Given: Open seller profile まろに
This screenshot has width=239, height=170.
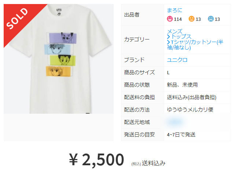Looking at the screenshot, I should tap(175, 10).
